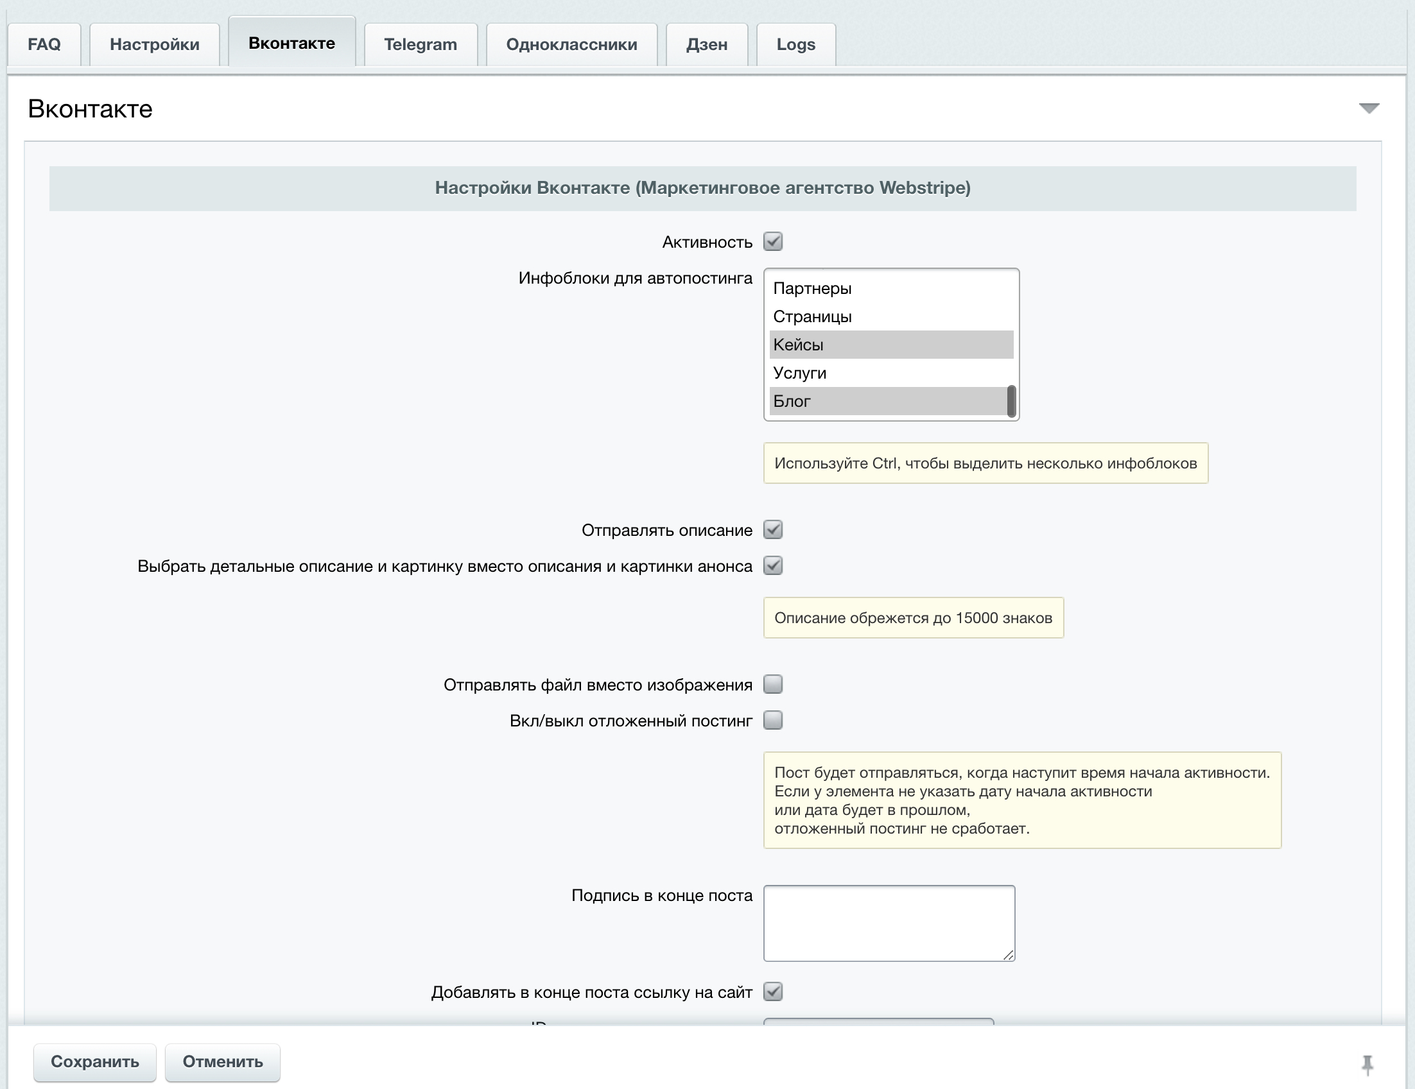
Task: Uncheck Отправлять описание checkbox
Action: (773, 529)
